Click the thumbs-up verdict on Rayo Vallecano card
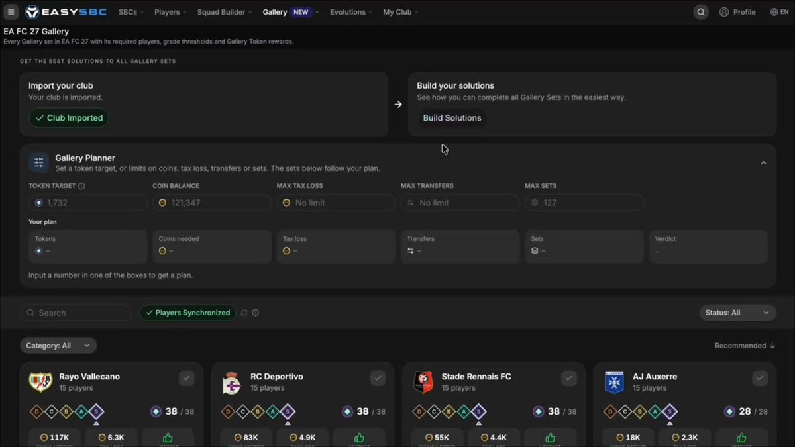This screenshot has height=447, width=795. pyautogui.click(x=168, y=438)
